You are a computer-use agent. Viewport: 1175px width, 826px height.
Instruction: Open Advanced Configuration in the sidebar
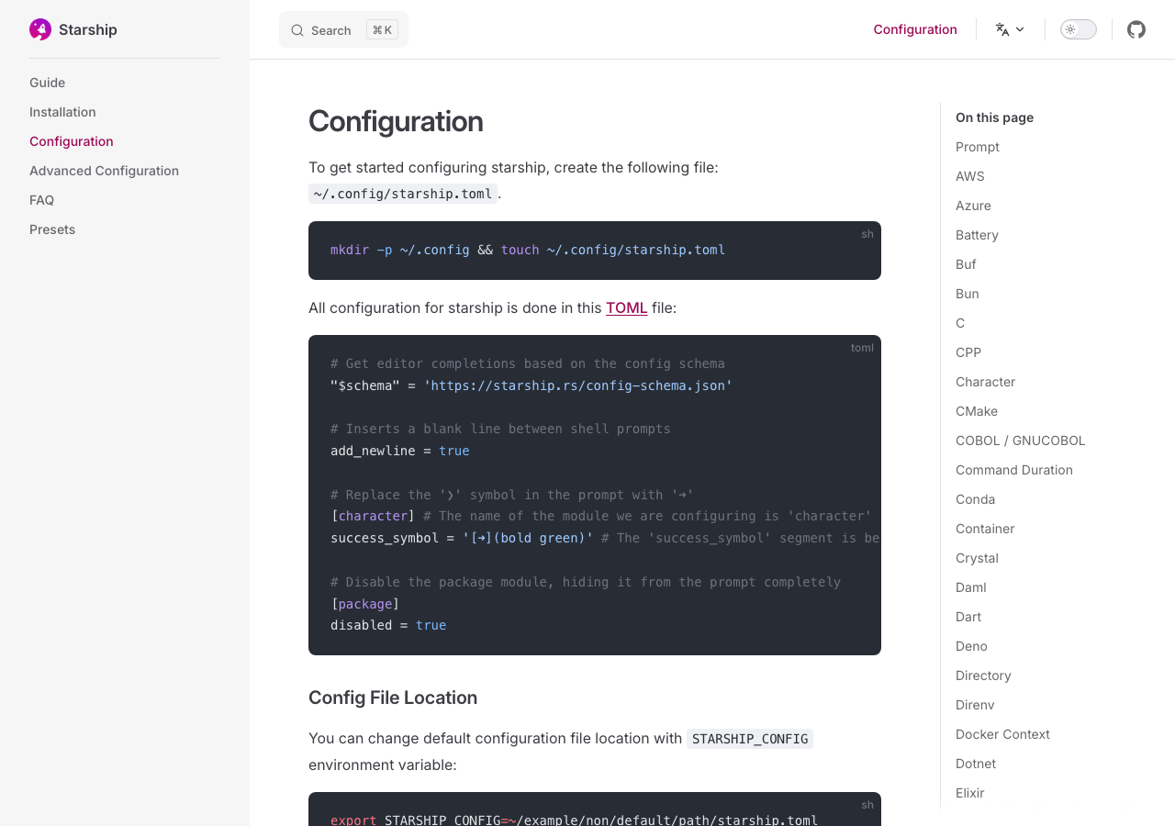105,171
